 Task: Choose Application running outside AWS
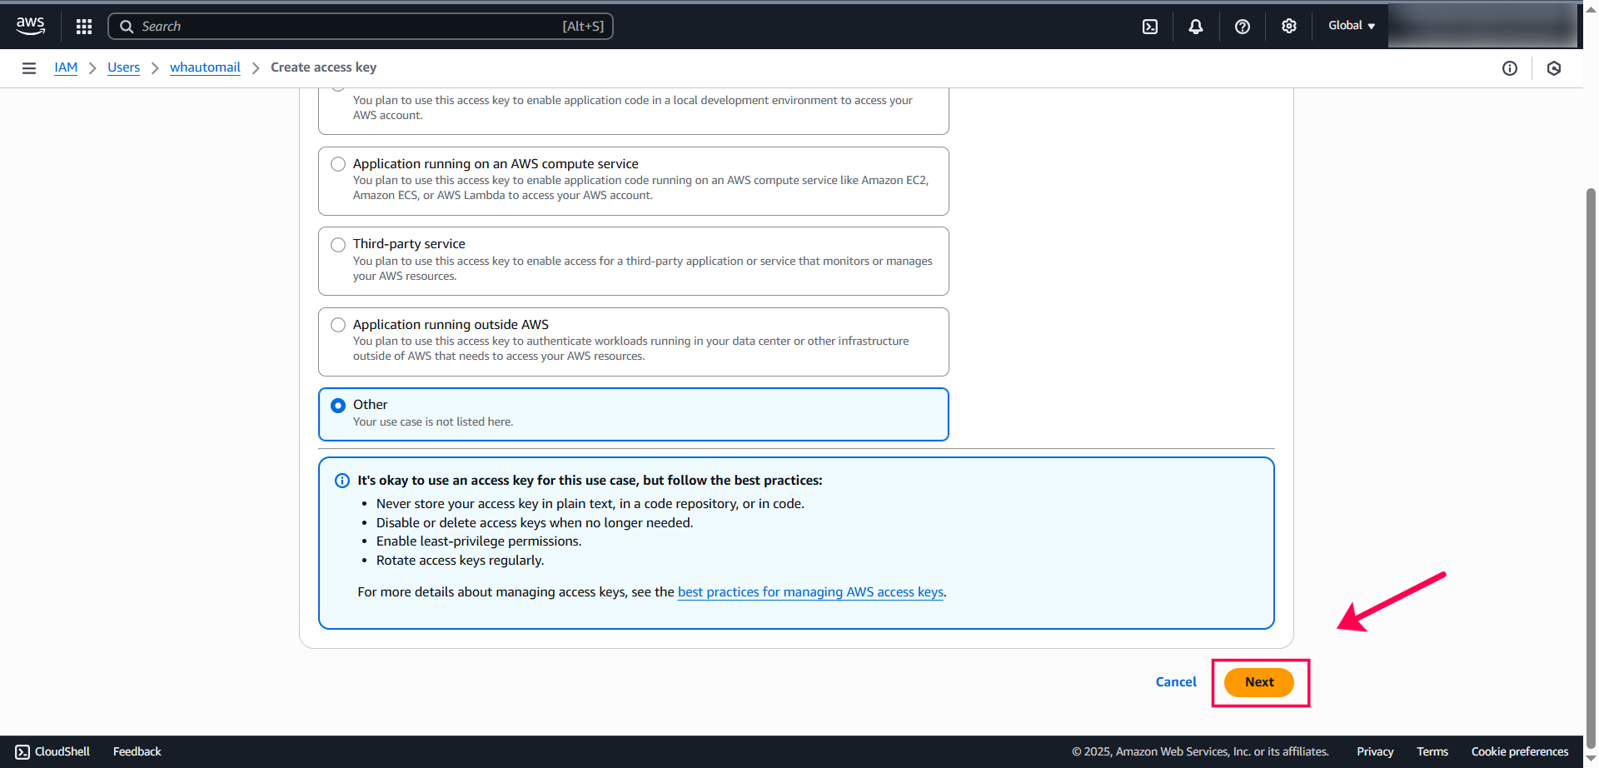pos(338,325)
